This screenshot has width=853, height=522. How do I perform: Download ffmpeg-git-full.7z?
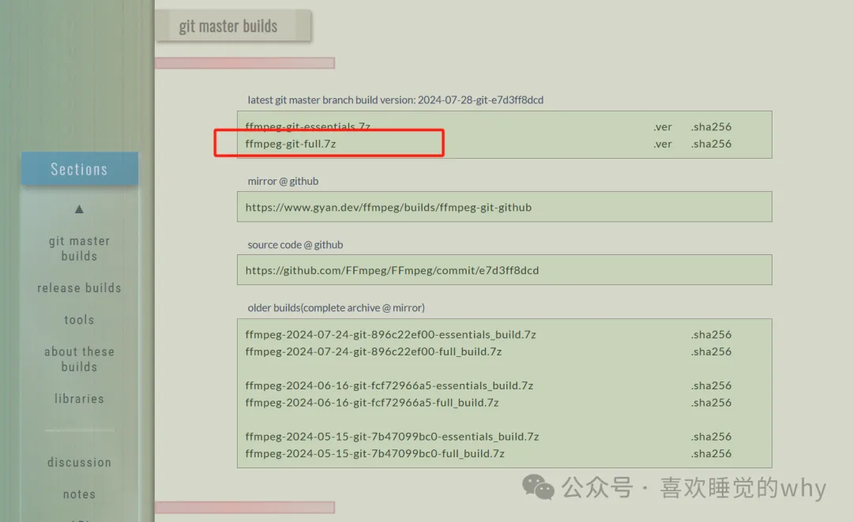coord(291,144)
